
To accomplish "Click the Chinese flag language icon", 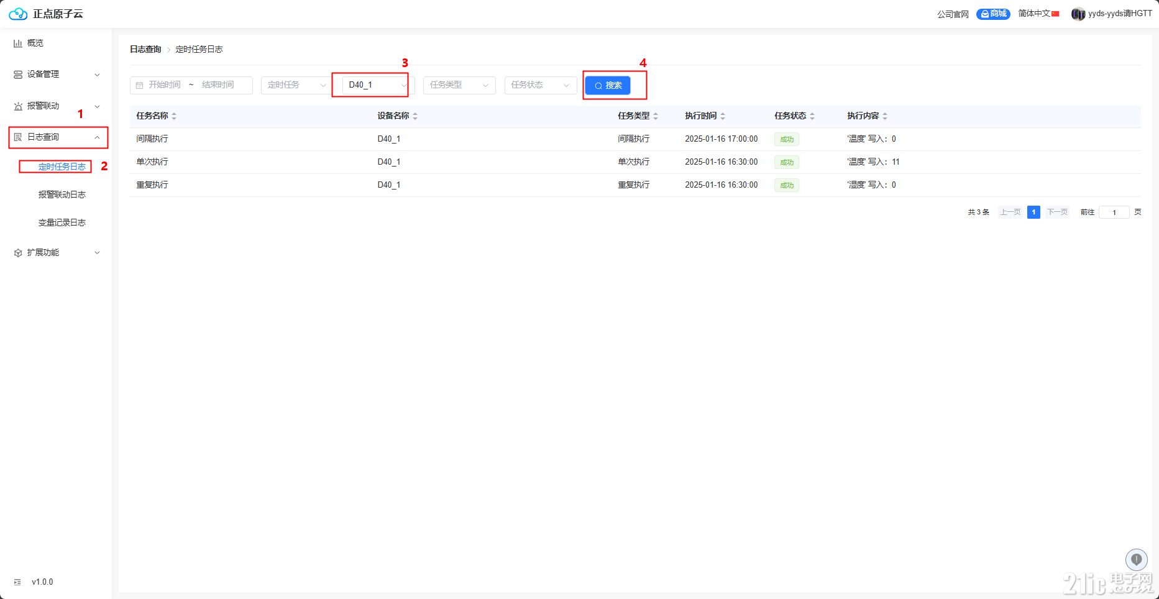I will point(1055,14).
